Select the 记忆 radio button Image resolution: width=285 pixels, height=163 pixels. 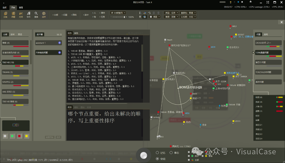point(157,152)
